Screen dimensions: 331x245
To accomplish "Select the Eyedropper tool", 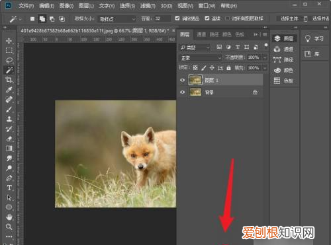I will point(9,90).
